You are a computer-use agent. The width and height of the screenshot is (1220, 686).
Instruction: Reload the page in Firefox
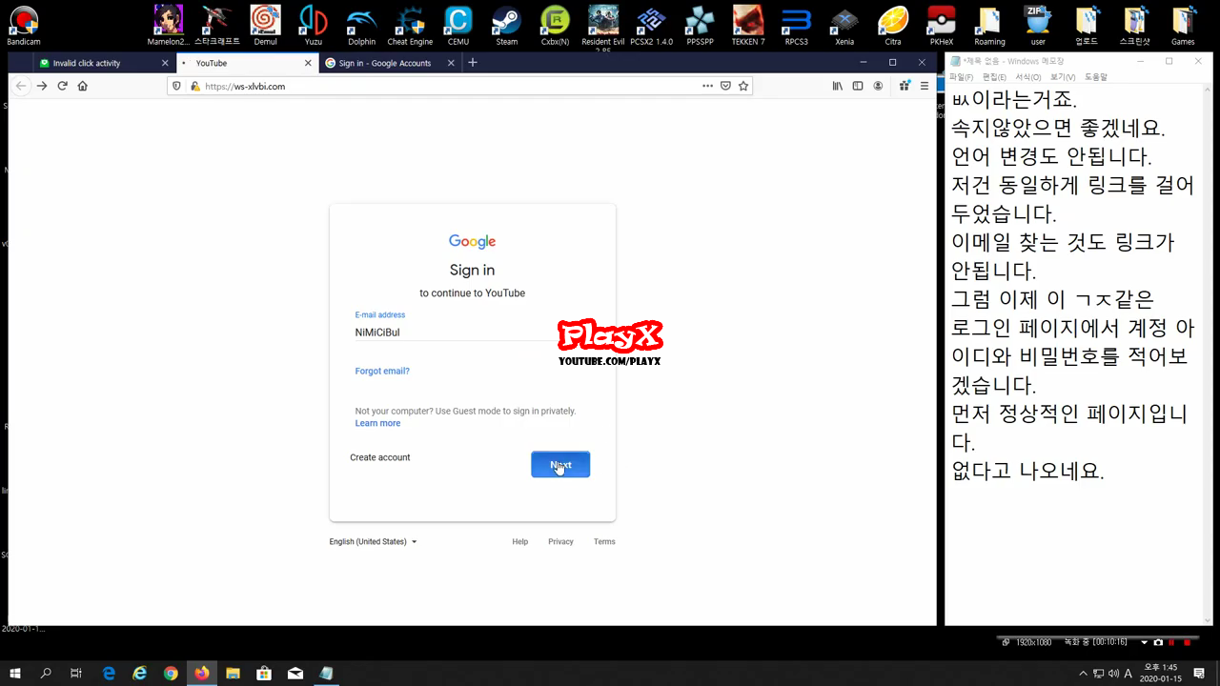(x=62, y=86)
